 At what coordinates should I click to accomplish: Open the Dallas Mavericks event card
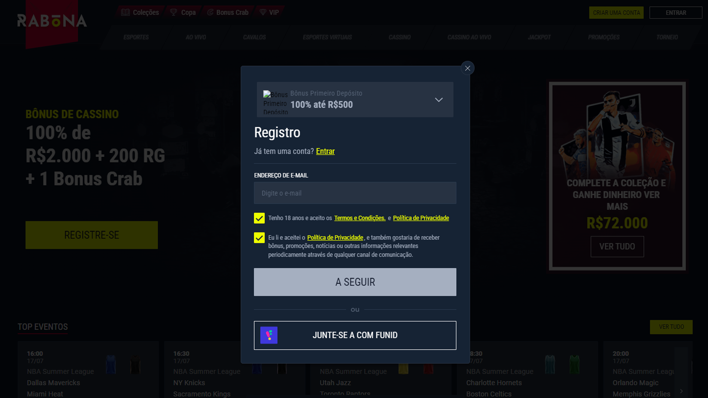pos(88,369)
